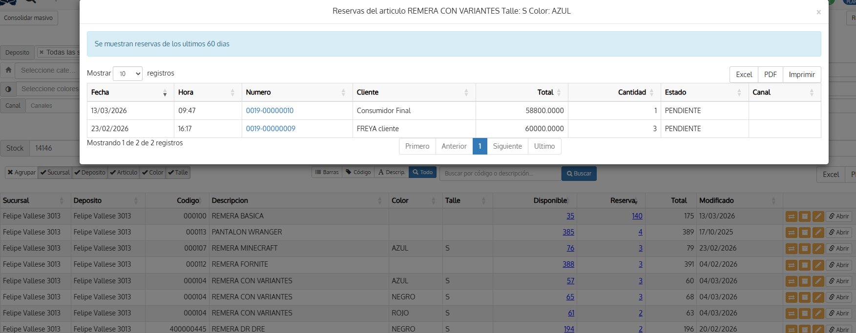Click transfer icon in PANTALON WRANGER row
Viewport: 856px width, 333px height.
click(791, 233)
